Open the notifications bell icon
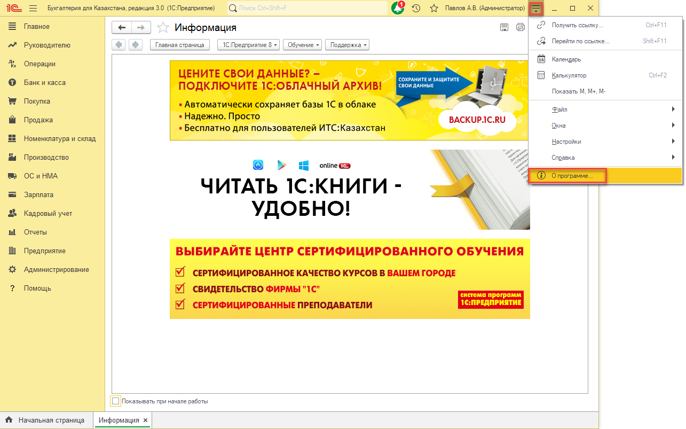This screenshot has height=429, width=686. click(398, 8)
